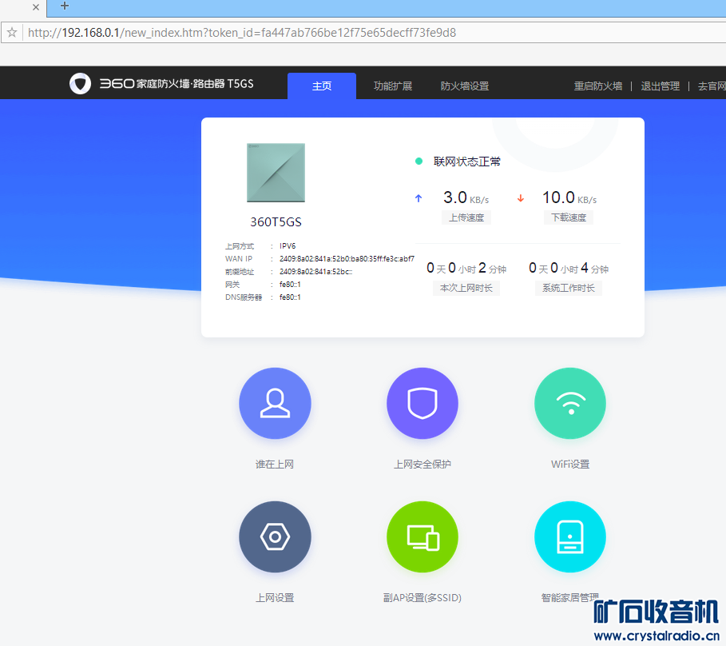
Task: Click the DNS服务器 value fe80::1
Action: tap(290, 297)
